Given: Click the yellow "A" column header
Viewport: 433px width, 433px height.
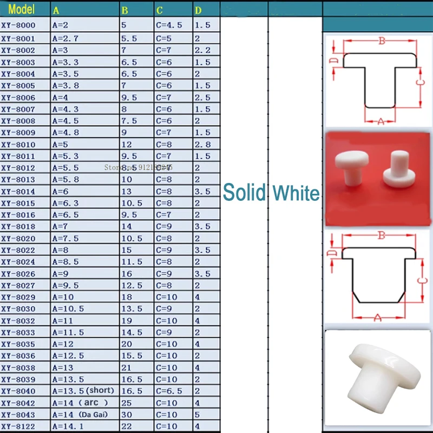Looking at the screenshot, I should (x=56, y=10).
